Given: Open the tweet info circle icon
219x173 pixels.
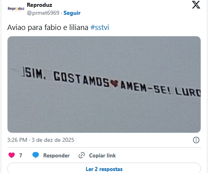Looking at the screenshot, I should [x=196, y=140].
